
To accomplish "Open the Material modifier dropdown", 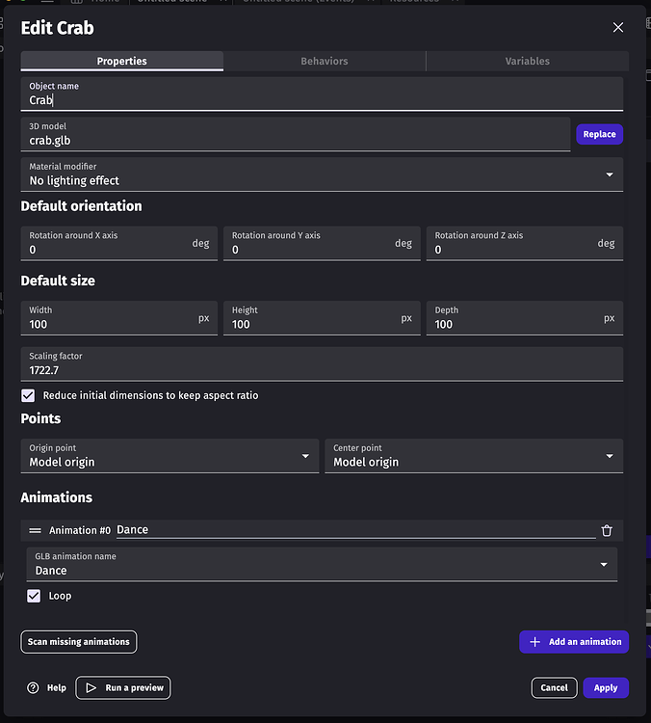I will coord(322,174).
